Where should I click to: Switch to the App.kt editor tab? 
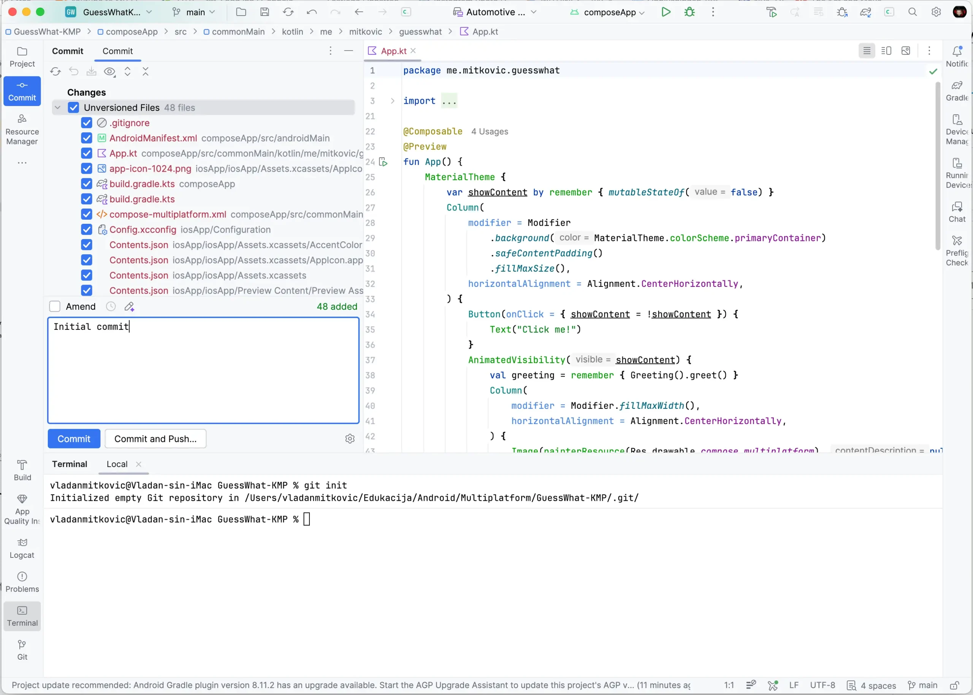tap(393, 51)
